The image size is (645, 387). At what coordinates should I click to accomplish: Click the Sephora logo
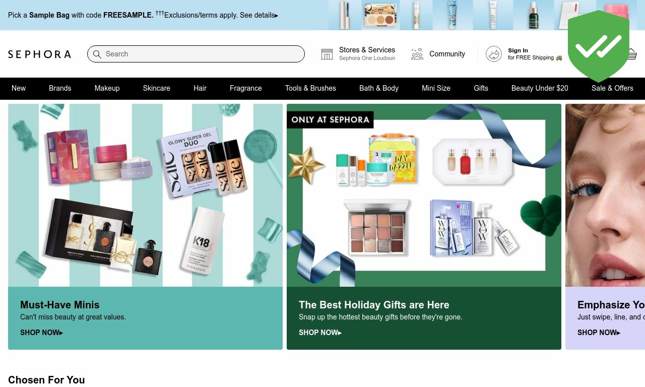click(x=39, y=54)
